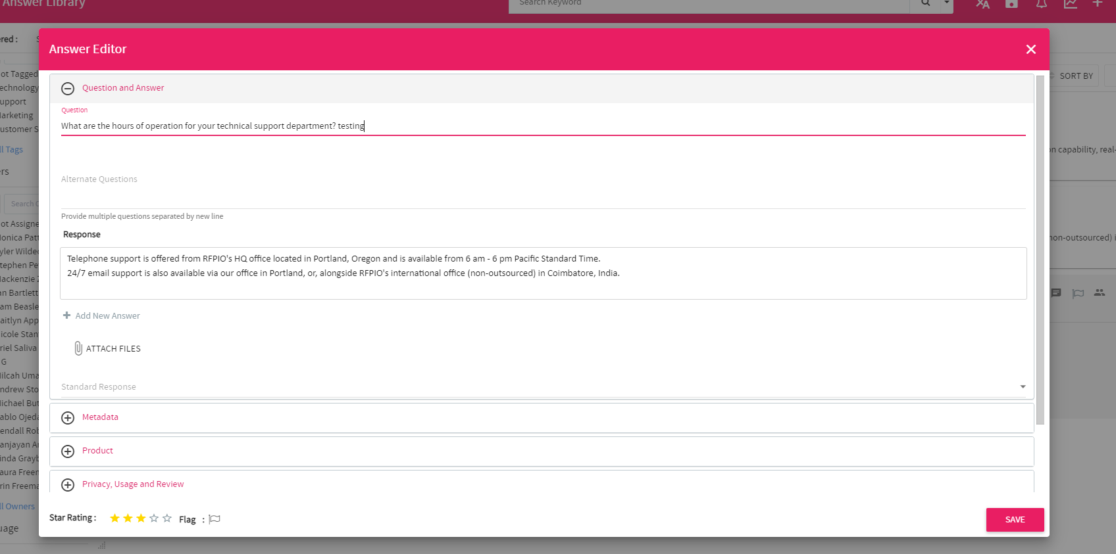The height and width of the screenshot is (554, 1116).
Task: Edit the Question text field
Action: click(544, 126)
